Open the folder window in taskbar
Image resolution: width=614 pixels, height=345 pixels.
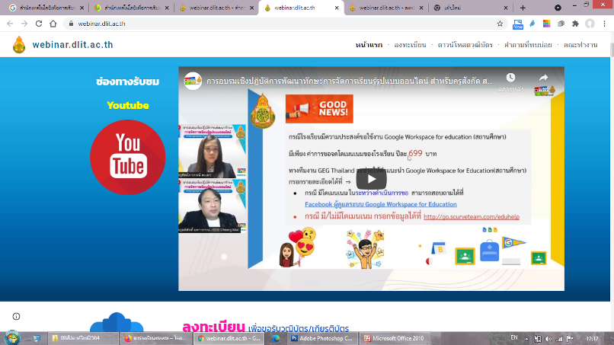point(83,338)
